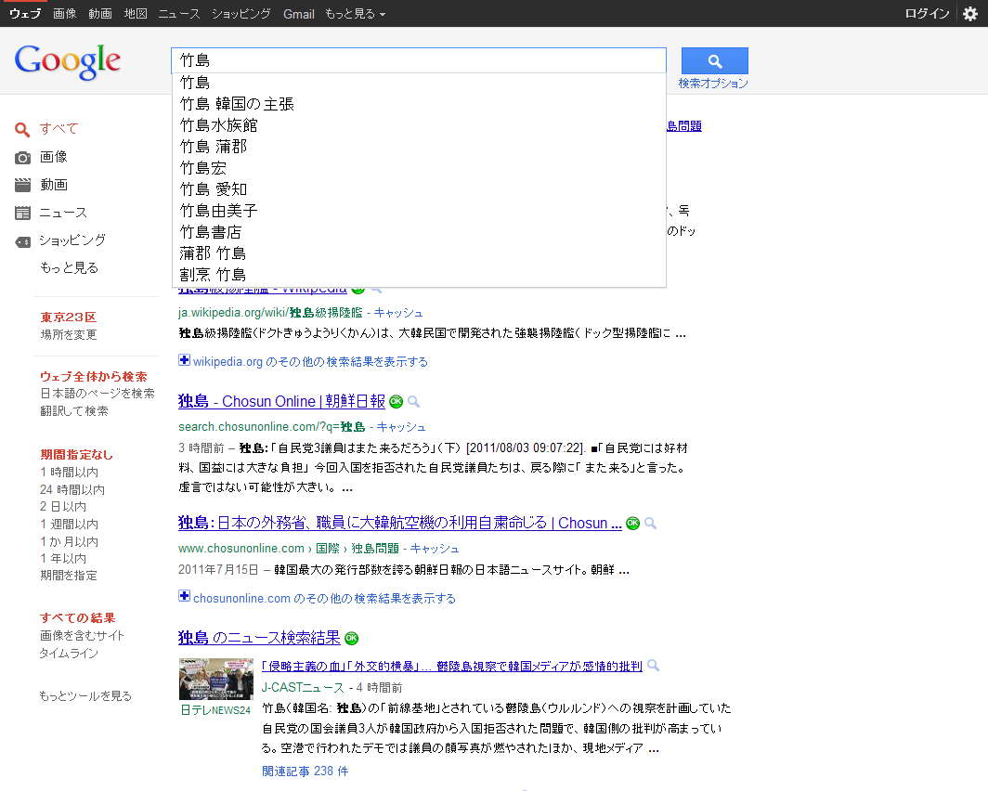Click the ログイン link
Screen dimensions: 988x791
coord(927,14)
